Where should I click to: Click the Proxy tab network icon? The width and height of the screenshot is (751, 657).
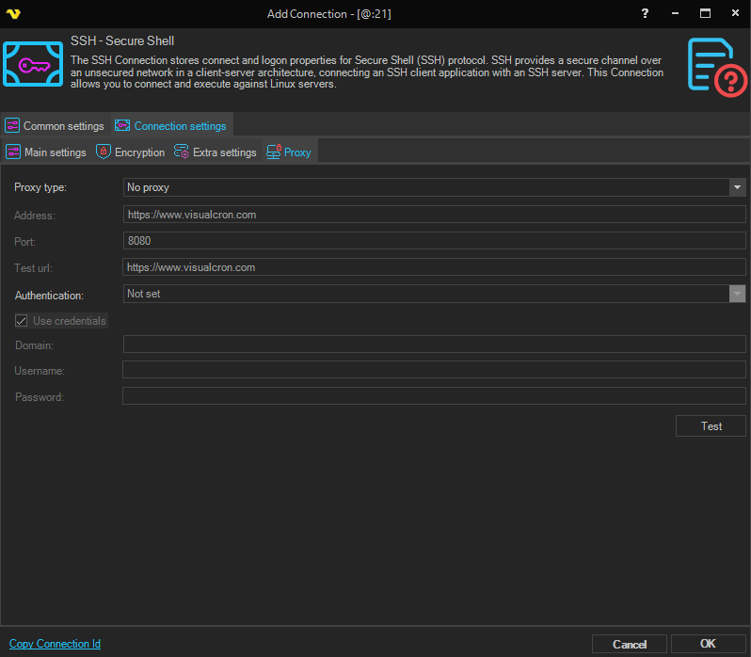(x=273, y=152)
